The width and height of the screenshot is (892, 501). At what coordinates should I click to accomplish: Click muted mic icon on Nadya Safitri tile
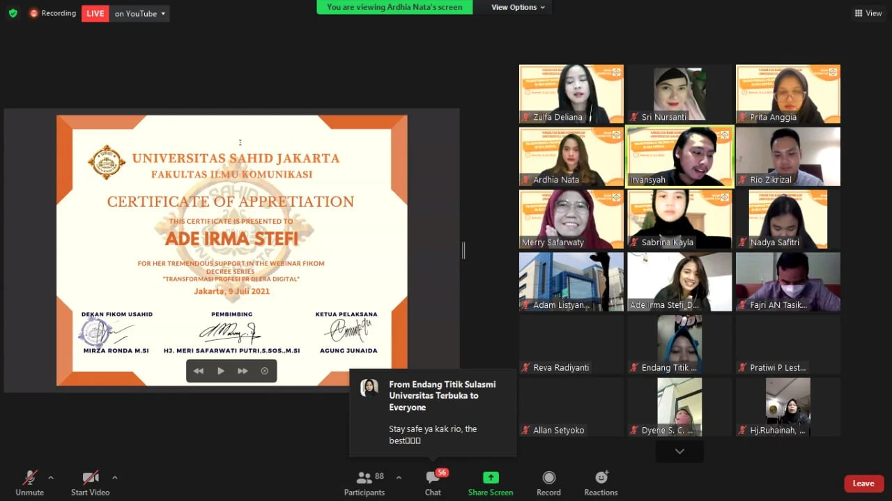pos(743,242)
